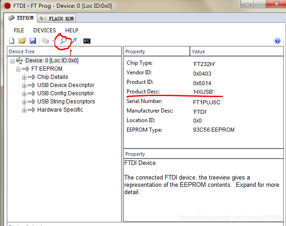Screen dimensions: 286x226
Task: Select USB String Descriptors tree item
Action: coord(66,102)
